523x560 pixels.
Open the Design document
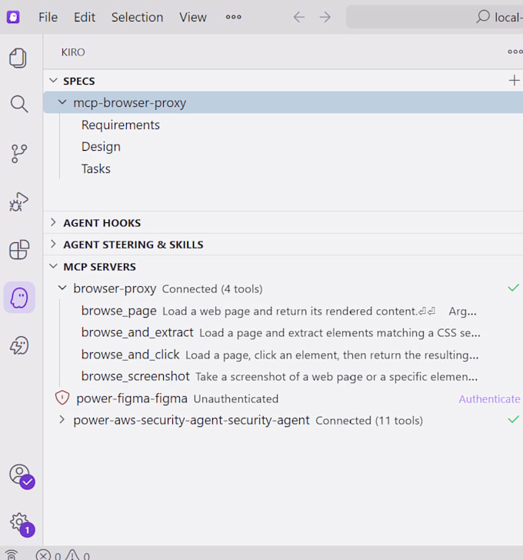coord(101,147)
